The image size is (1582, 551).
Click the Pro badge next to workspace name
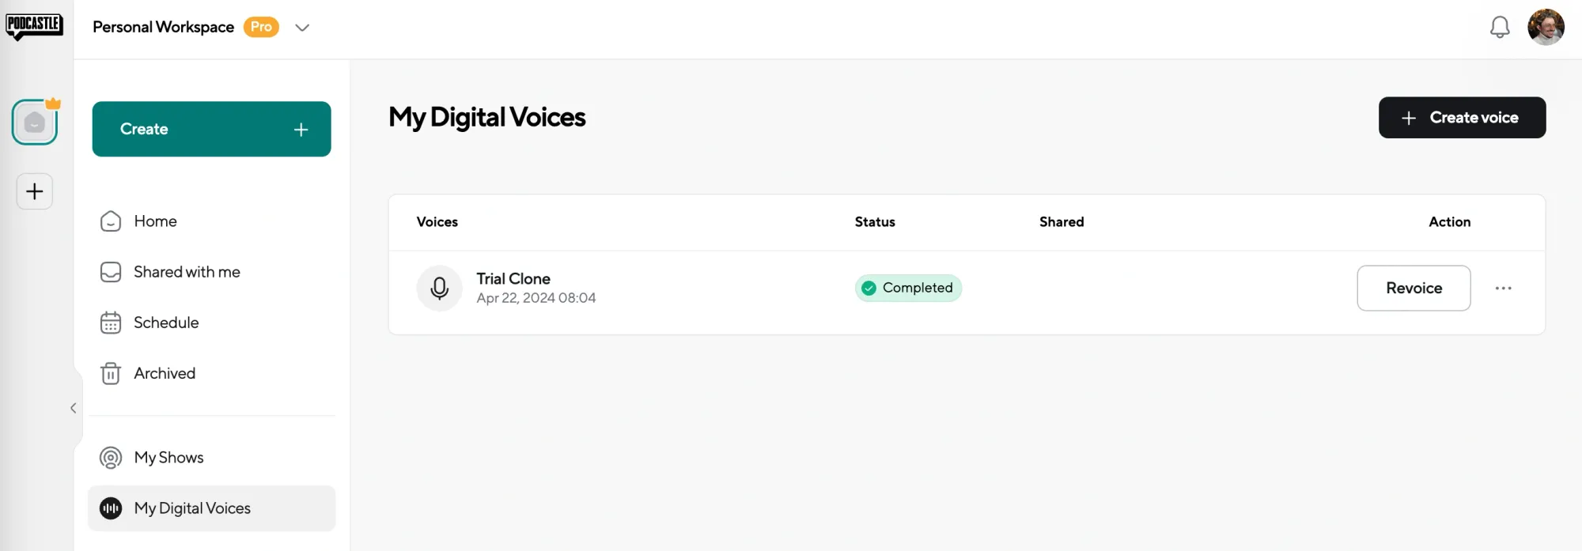tap(261, 27)
